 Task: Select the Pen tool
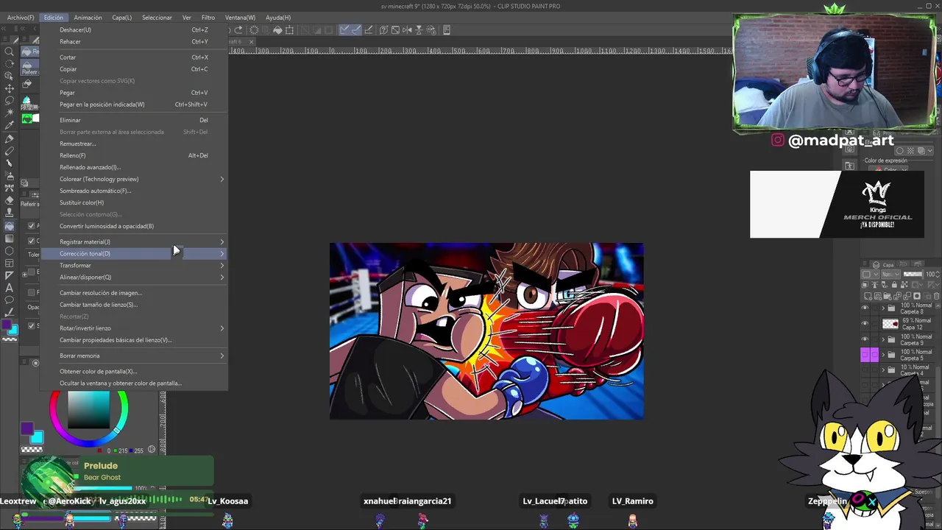point(9,139)
